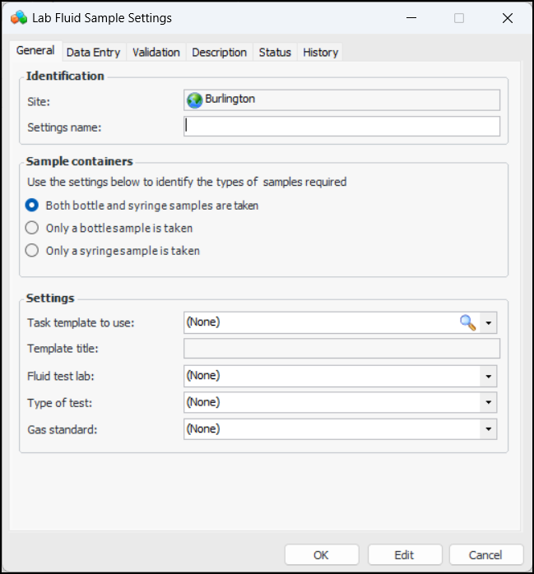
Task: Go to the Description tab
Action: [219, 52]
